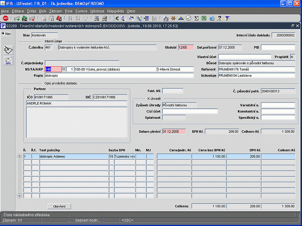302x226 pixels.
Task: Click the Cizí účet input field
Action: pyautogui.click(x=190, y=111)
